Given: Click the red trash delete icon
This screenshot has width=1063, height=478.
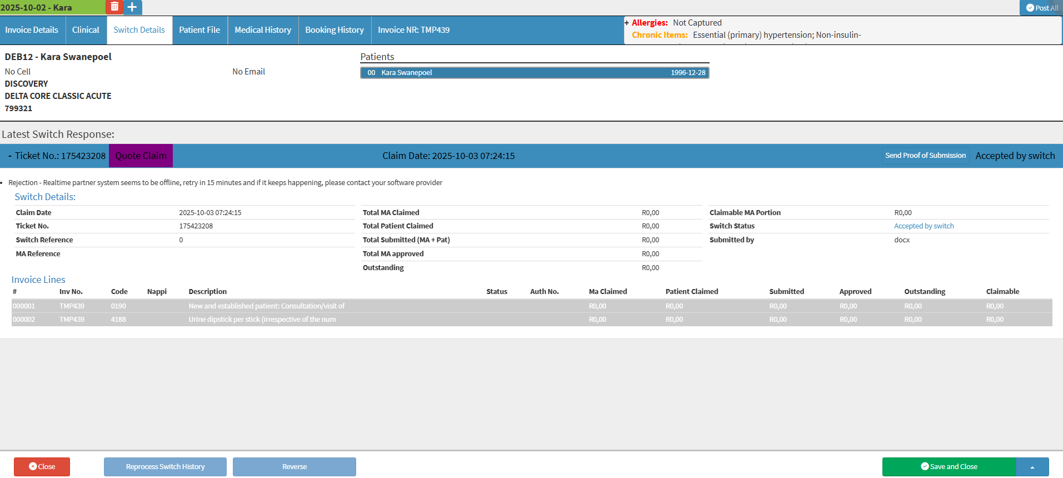Looking at the screenshot, I should click(114, 7).
